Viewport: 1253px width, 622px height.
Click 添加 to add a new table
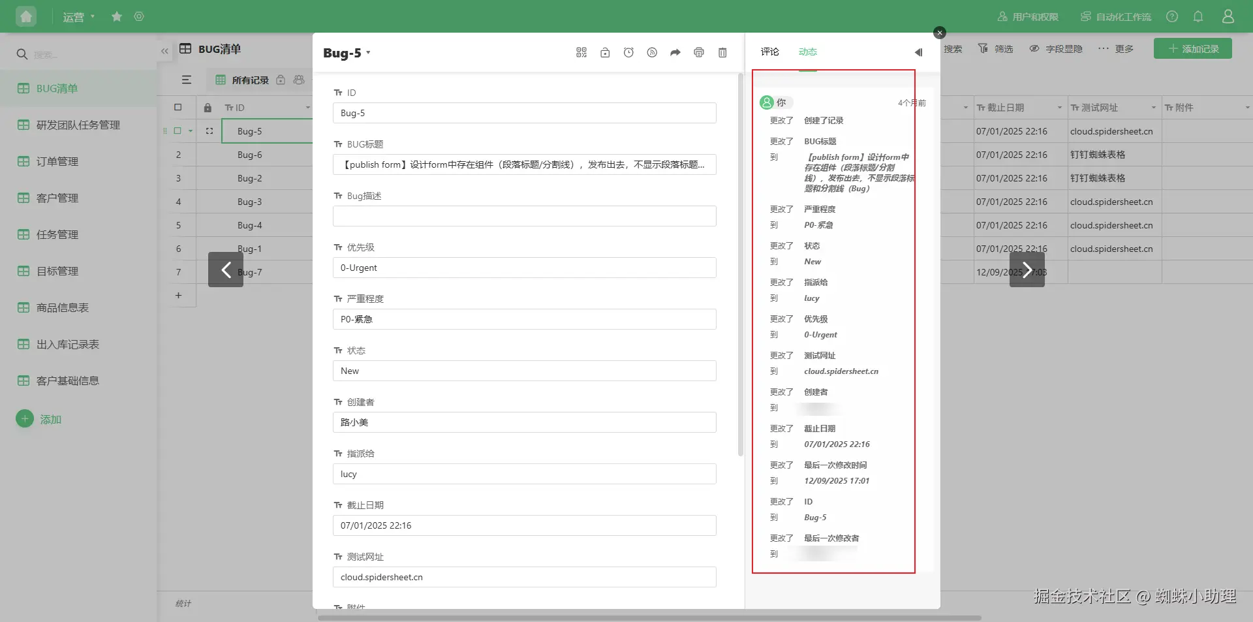[x=39, y=419]
